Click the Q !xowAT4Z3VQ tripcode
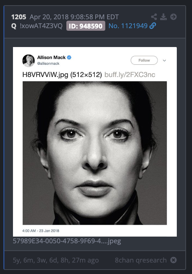 37,26
